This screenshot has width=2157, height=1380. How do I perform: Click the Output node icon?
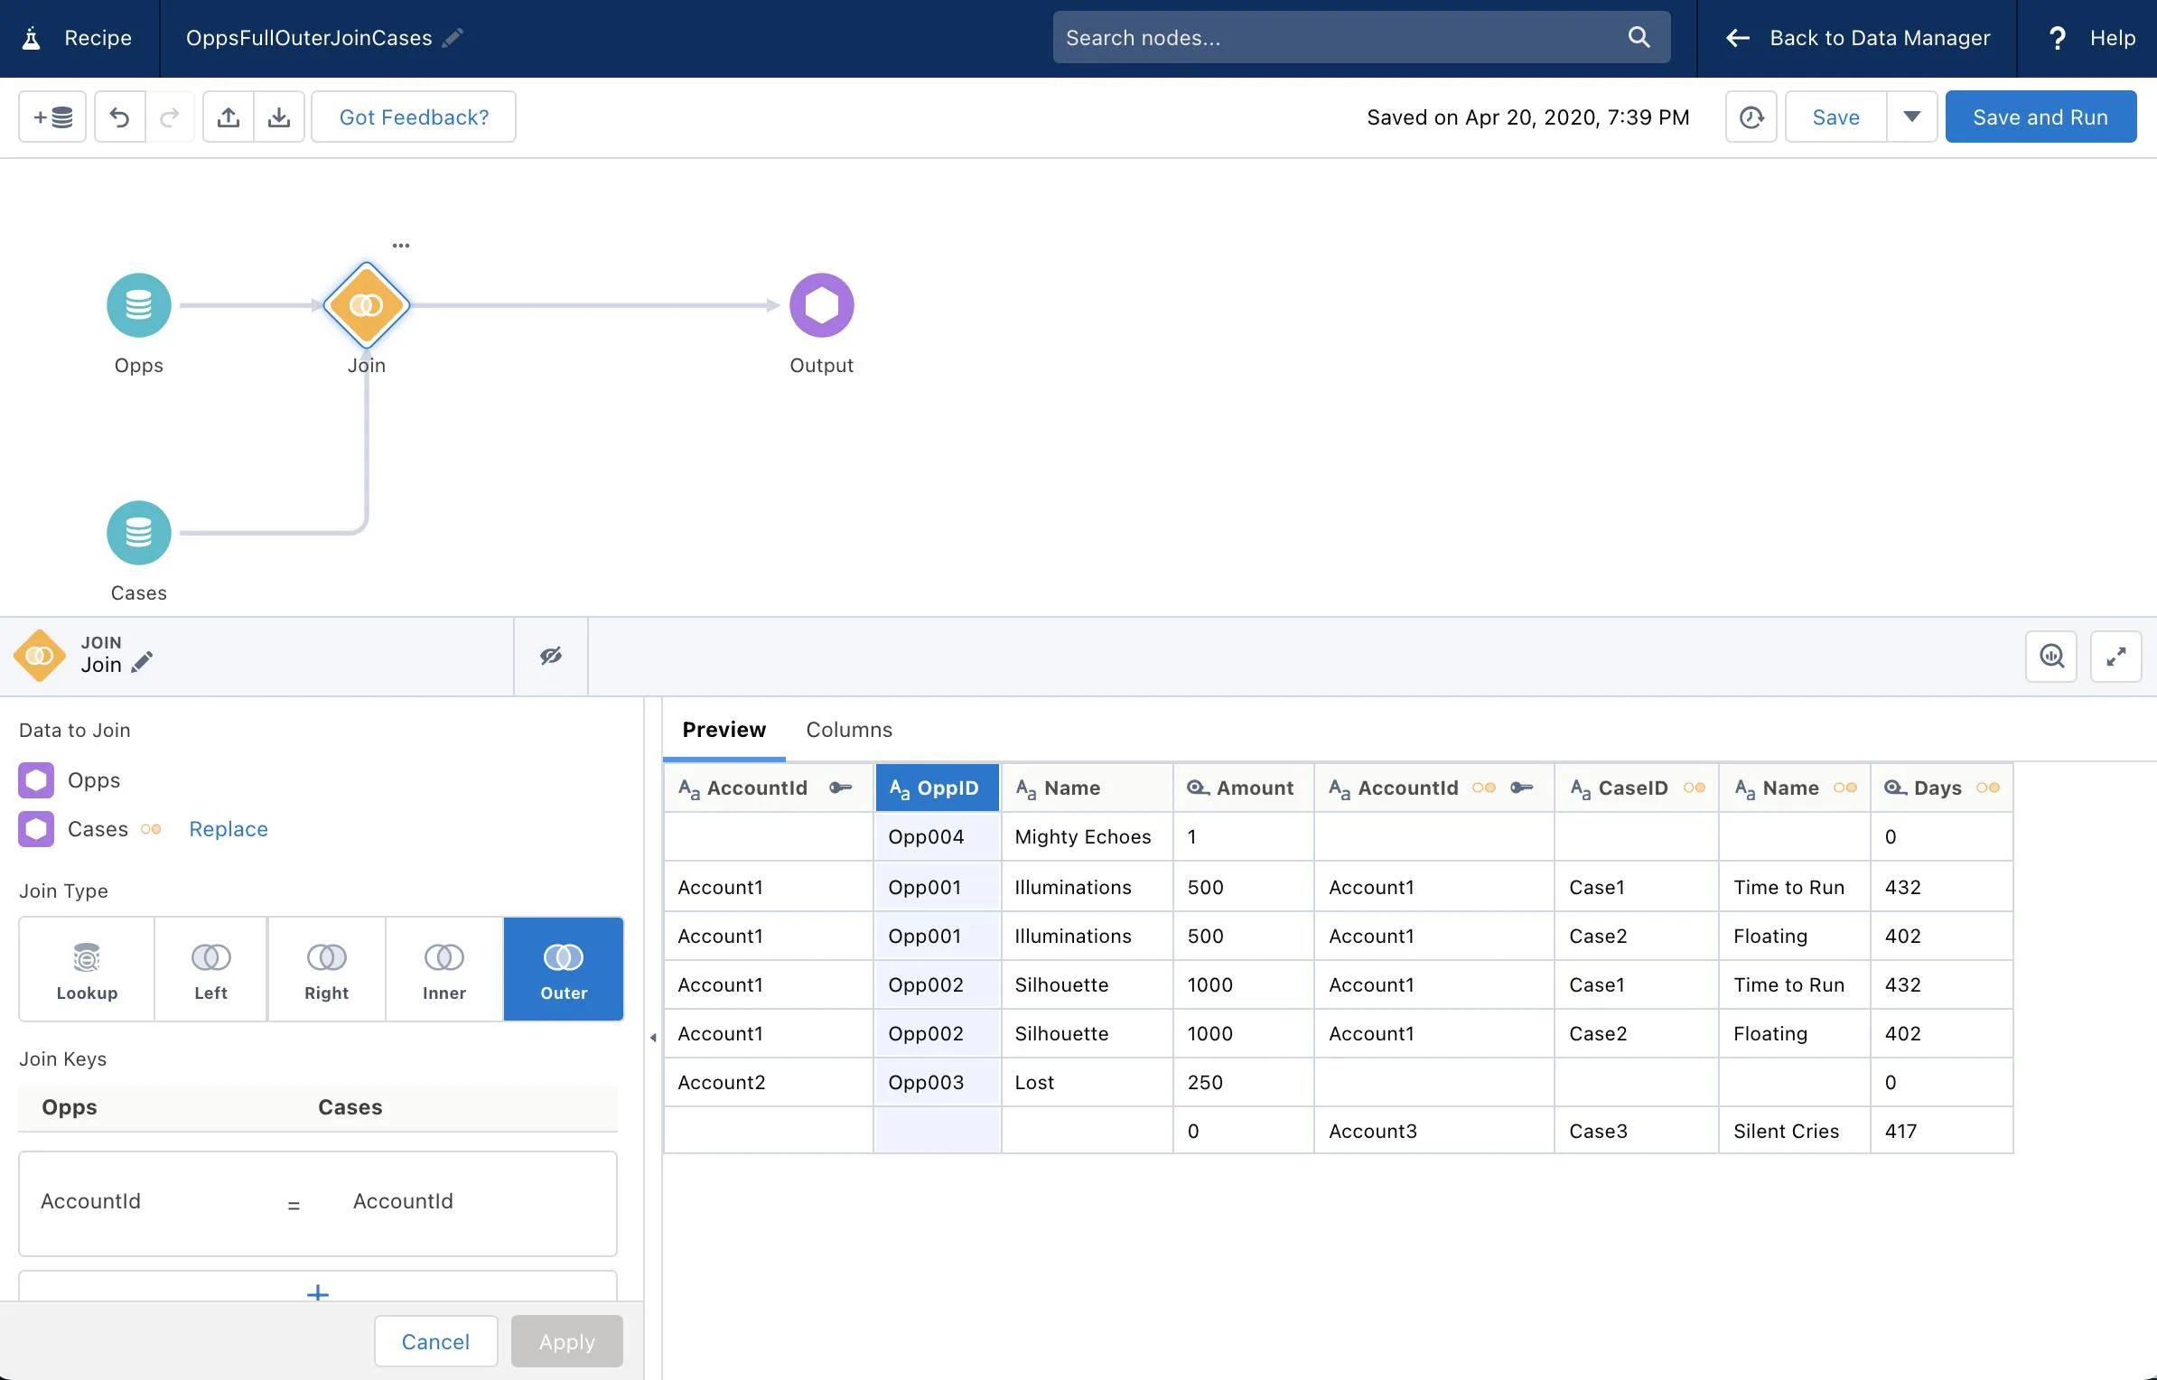pyautogui.click(x=821, y=302)
